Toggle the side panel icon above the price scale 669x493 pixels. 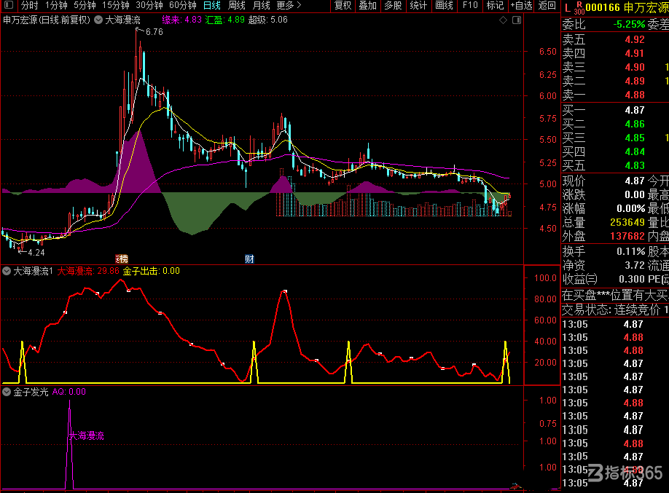[x=516, y=20]
